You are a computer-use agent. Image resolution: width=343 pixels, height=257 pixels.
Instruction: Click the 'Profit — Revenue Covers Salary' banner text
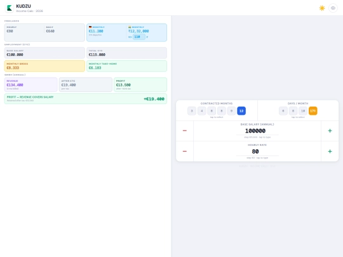click(30, 97)
